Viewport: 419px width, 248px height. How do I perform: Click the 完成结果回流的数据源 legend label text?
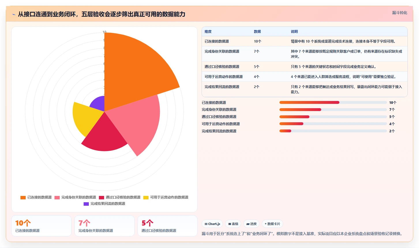(x=108, y=204)
